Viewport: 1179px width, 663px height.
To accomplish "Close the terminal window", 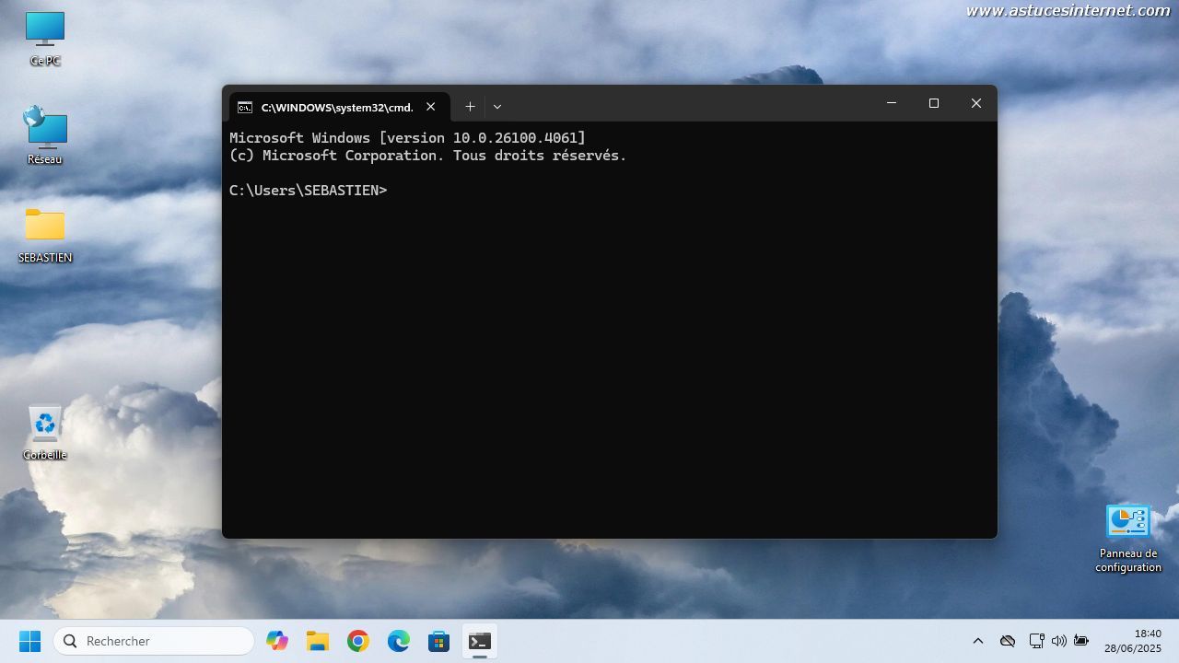I will (976, 103).
